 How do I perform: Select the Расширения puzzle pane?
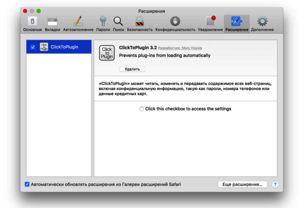click(x=237, y=24)
